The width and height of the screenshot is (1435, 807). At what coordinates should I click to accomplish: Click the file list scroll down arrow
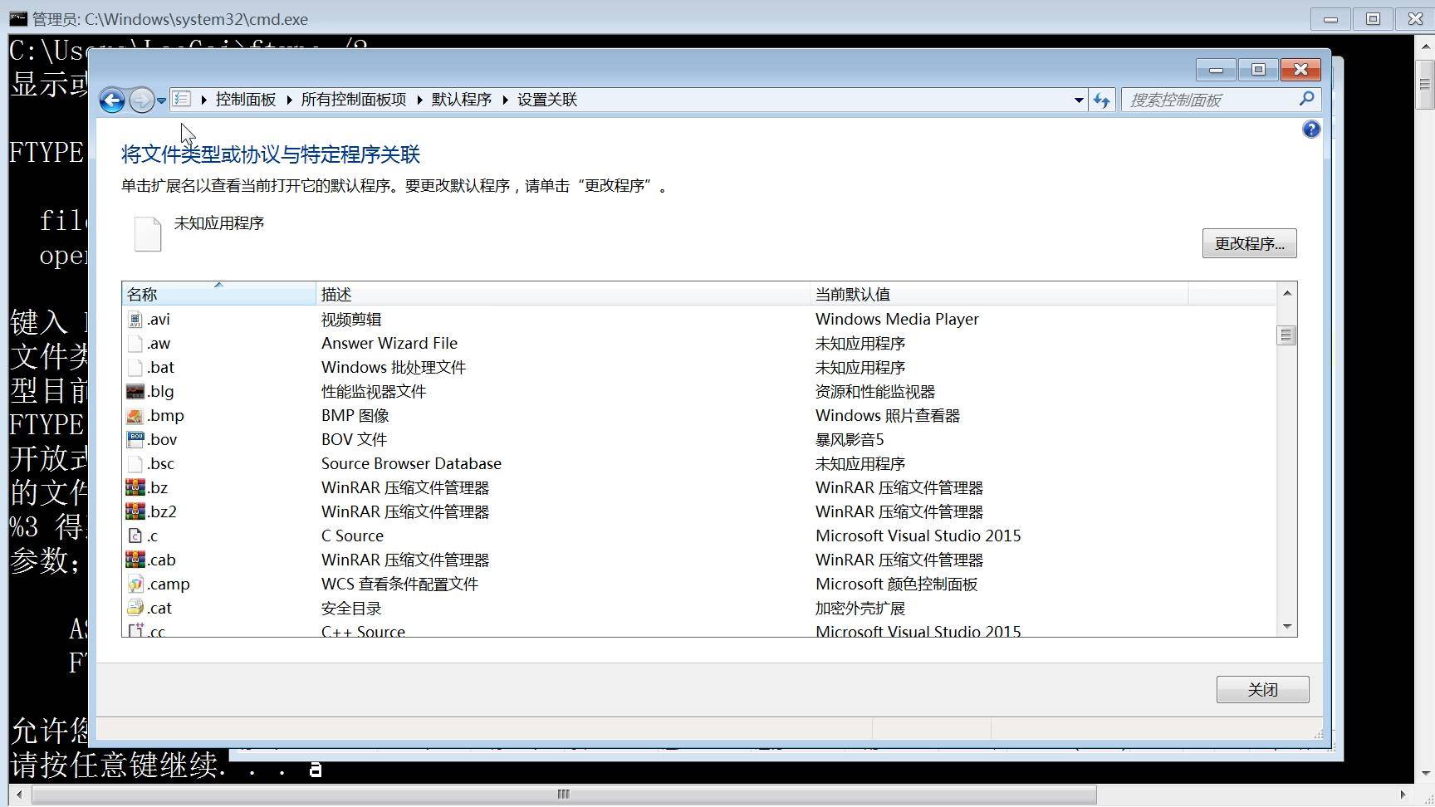pyautogui.click(x=1287, y=627)
